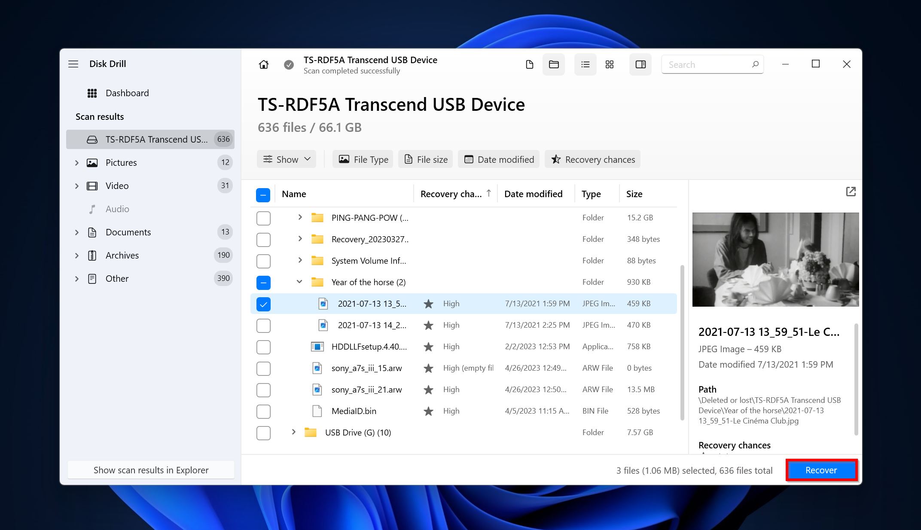Switch to grid view icon

tap(609, 64)
